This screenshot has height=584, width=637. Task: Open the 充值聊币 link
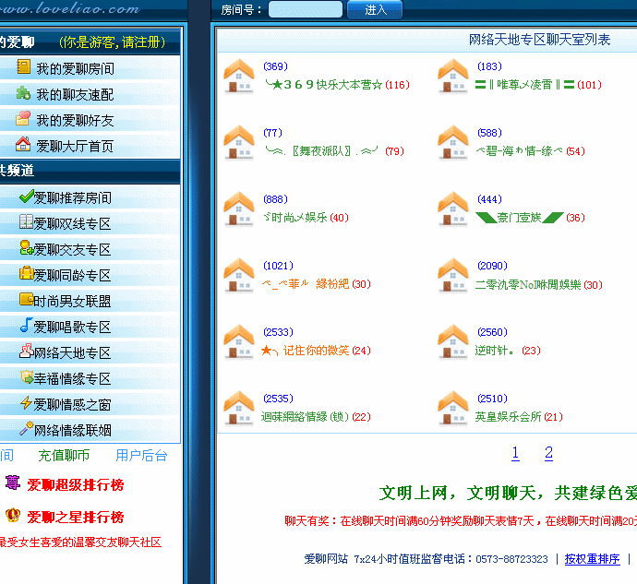point(64,456)
